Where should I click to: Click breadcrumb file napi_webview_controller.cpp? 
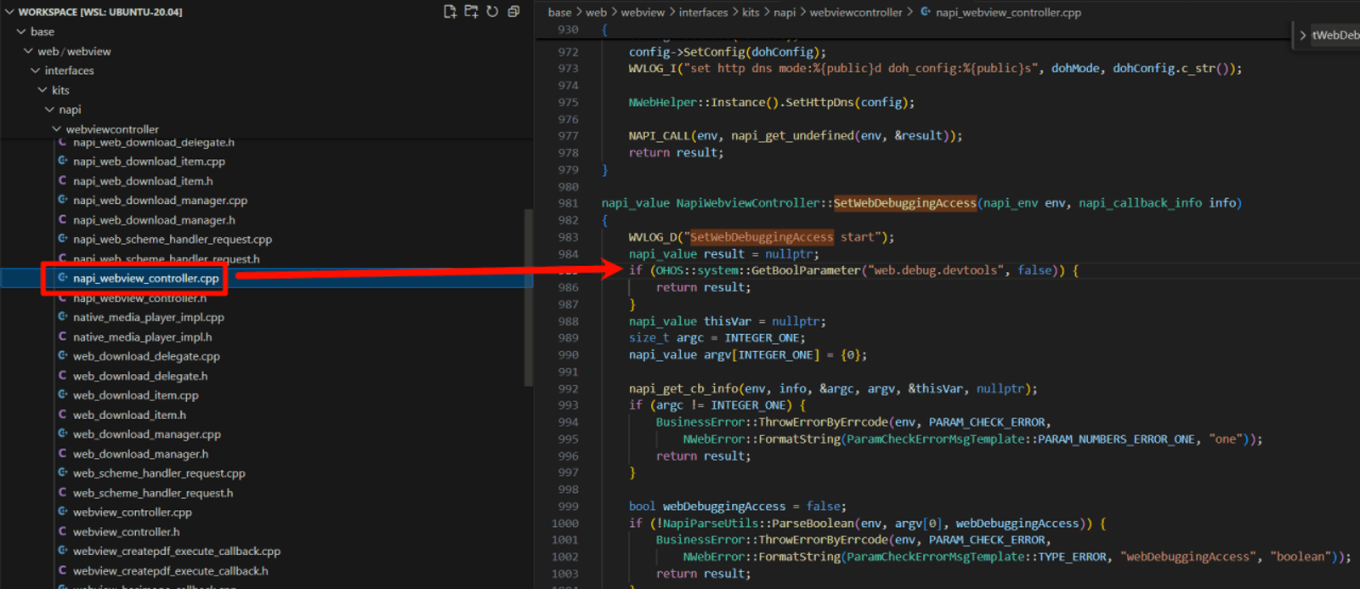(x=1008, y=13)
